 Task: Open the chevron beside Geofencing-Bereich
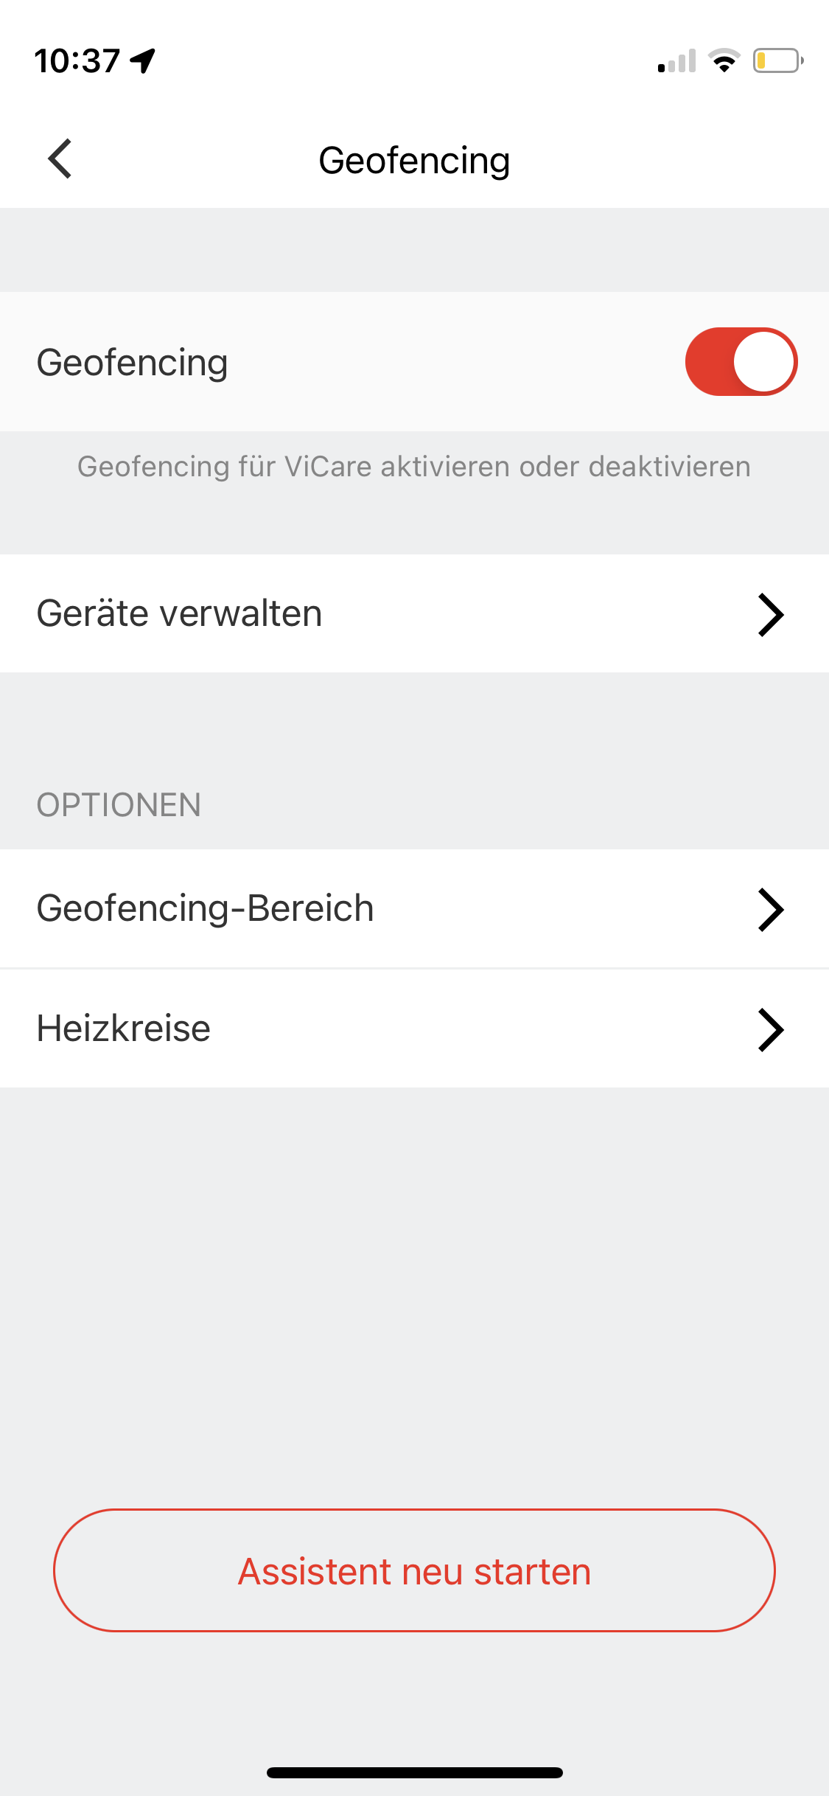pyautogui.click(x=771, y=909)
